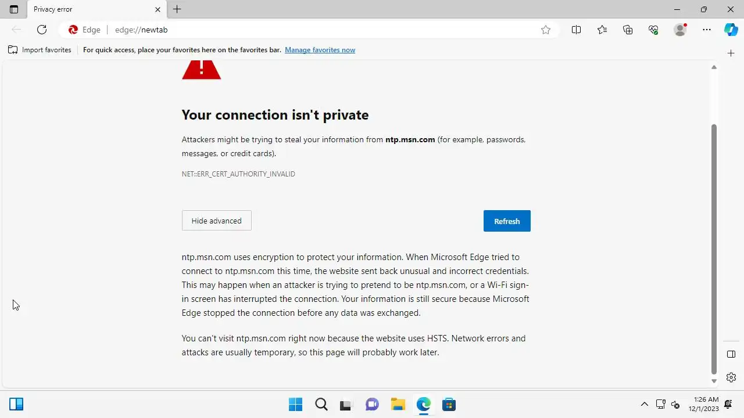Open Settings and more ellipsis menu
Viewport: 744px width, 418px height.
click(x=707, y=30)
